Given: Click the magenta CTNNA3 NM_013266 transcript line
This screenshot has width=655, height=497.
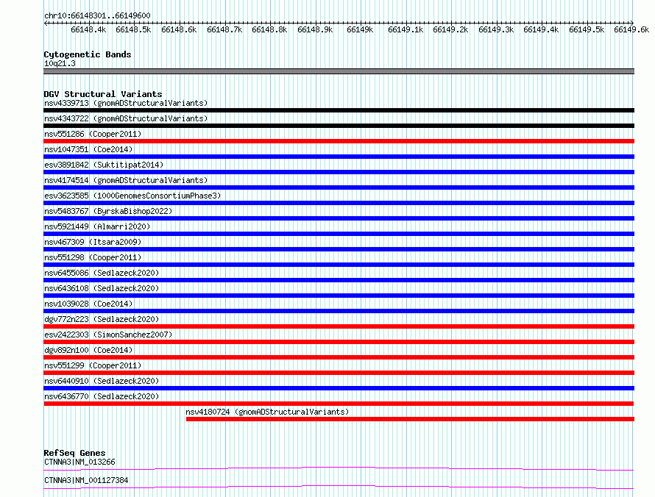Looking at the screenshot, I should pos(339,468).
